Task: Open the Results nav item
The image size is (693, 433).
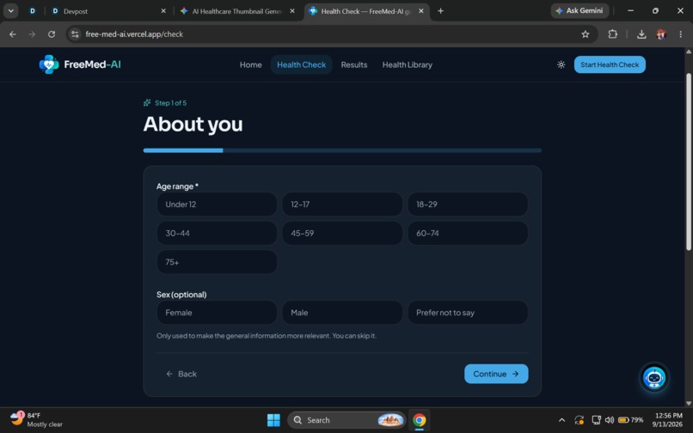Action: (x=354, y=64)
